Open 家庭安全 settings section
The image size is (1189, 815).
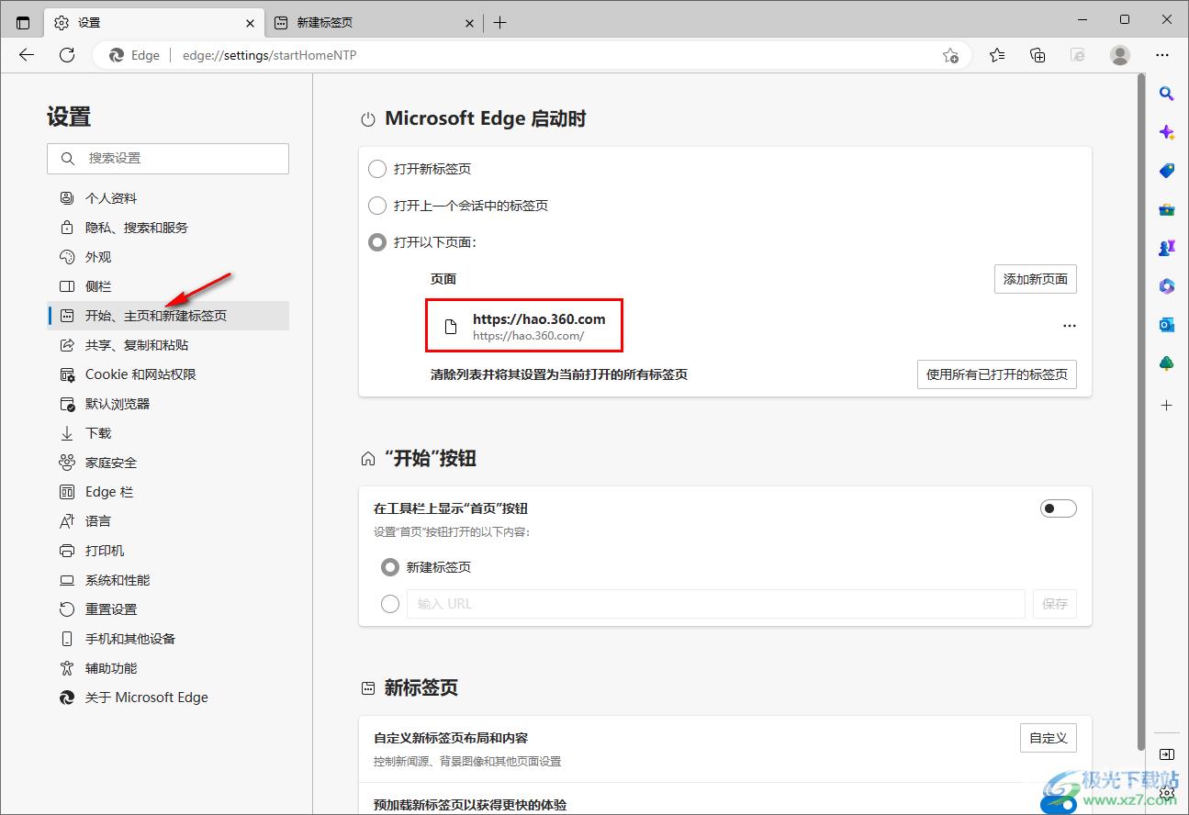pyautogui.click(x=168, y=463)
